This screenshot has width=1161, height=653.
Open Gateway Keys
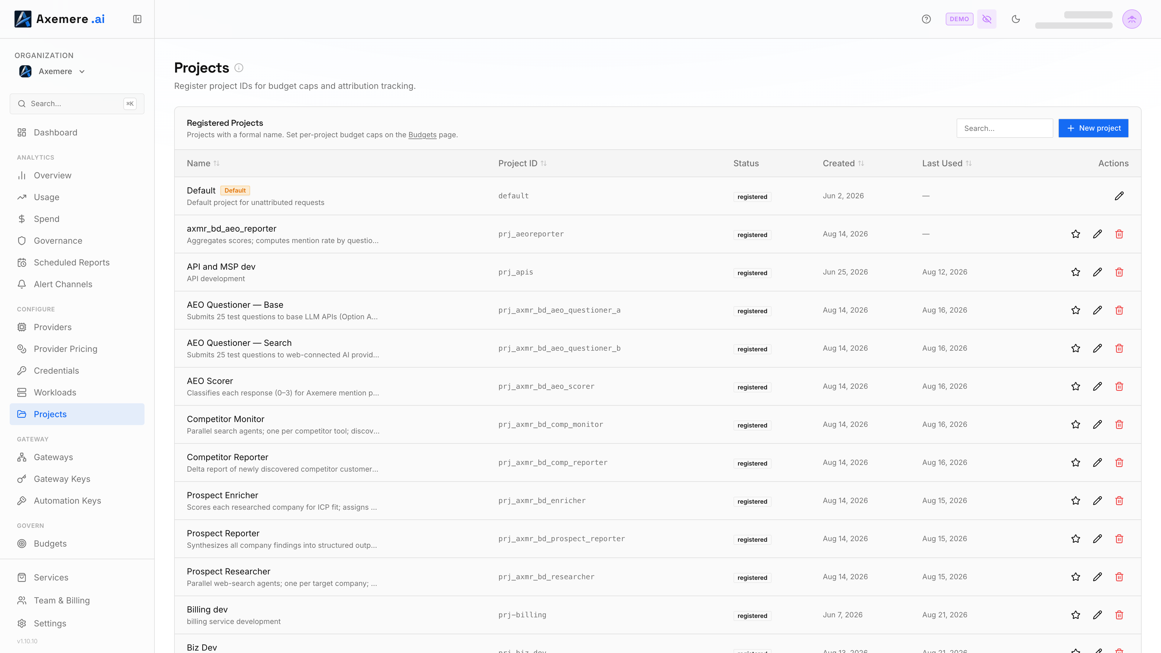(77, 479)
